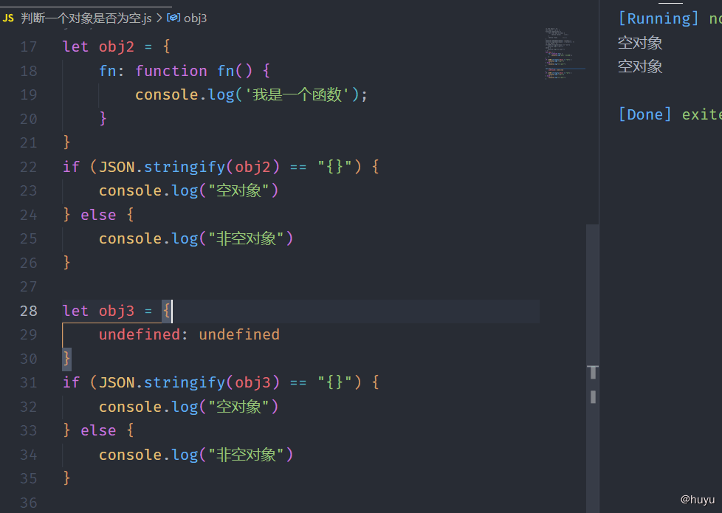Open the 判断一个对象是否为空.js breadcrumb file name
The height and width of the screenshot is (513, 722).
coord(86,18)
